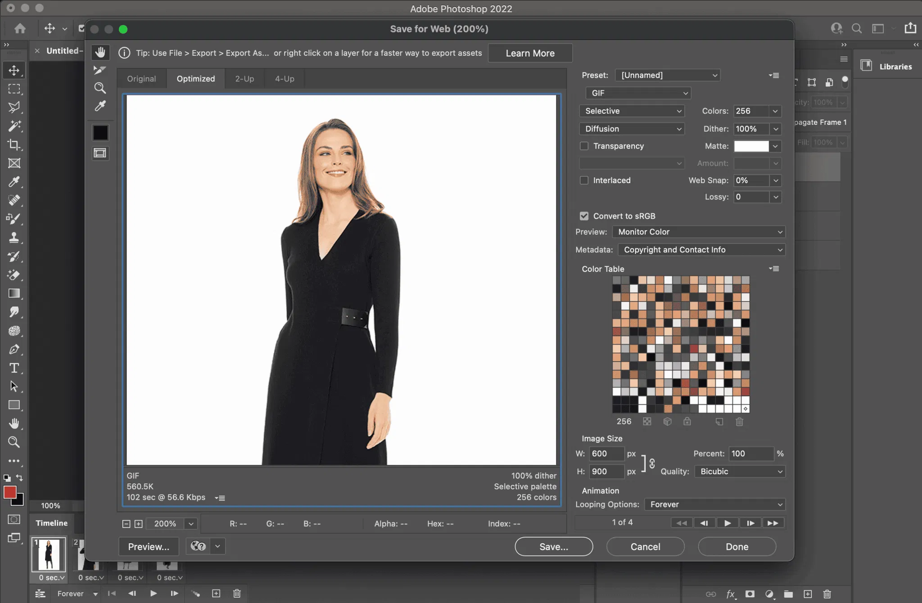This screenshot has height=603, width=922.
Task: Select the dialog's Zoom tool
Action: point(99,88)
